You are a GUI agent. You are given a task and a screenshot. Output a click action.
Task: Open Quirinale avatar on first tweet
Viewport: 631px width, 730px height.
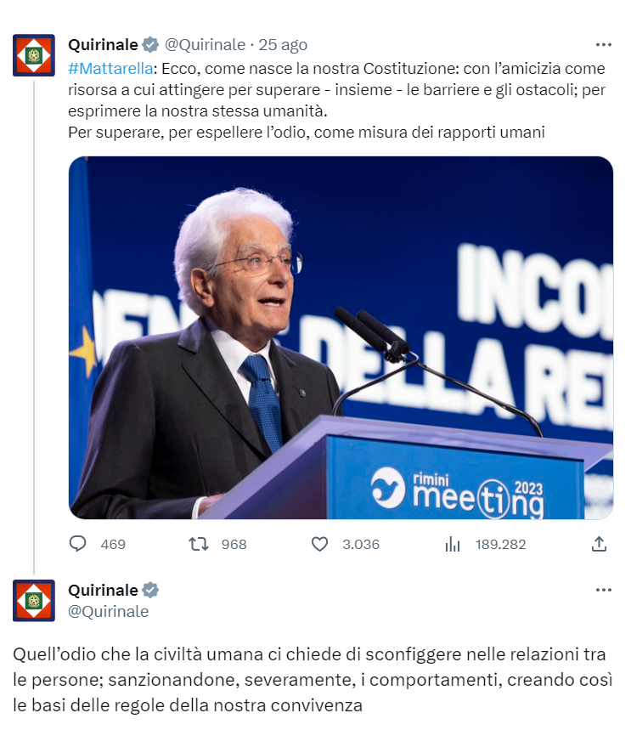[x=34, y=55]
